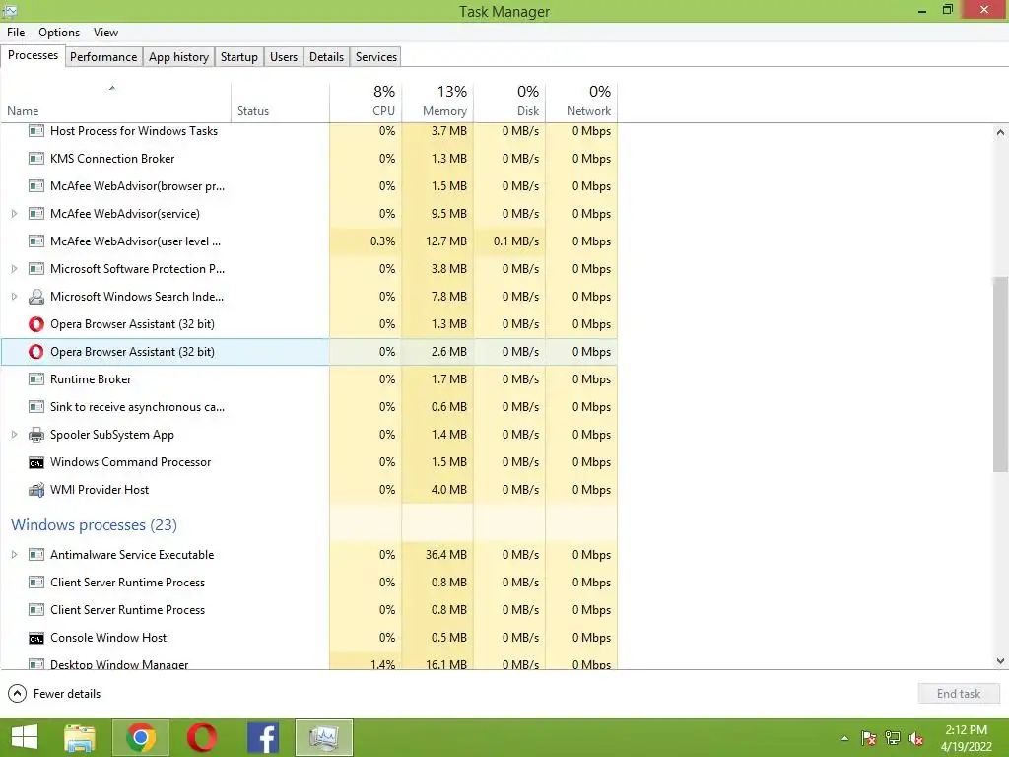This screenshot has height=757, width=1009.
Task: Switch to the Users tab
Action: click(x=284, y=57)
